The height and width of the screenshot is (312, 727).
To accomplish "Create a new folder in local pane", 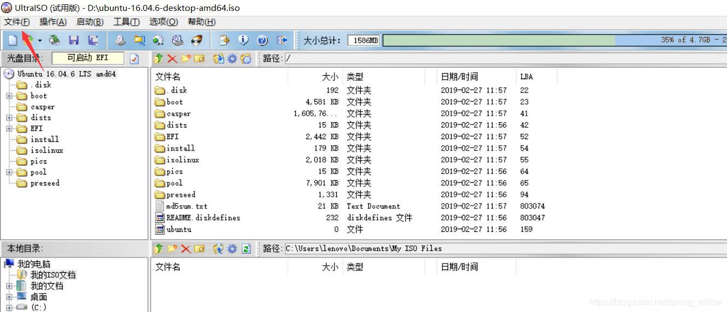I will pos(172,249).
